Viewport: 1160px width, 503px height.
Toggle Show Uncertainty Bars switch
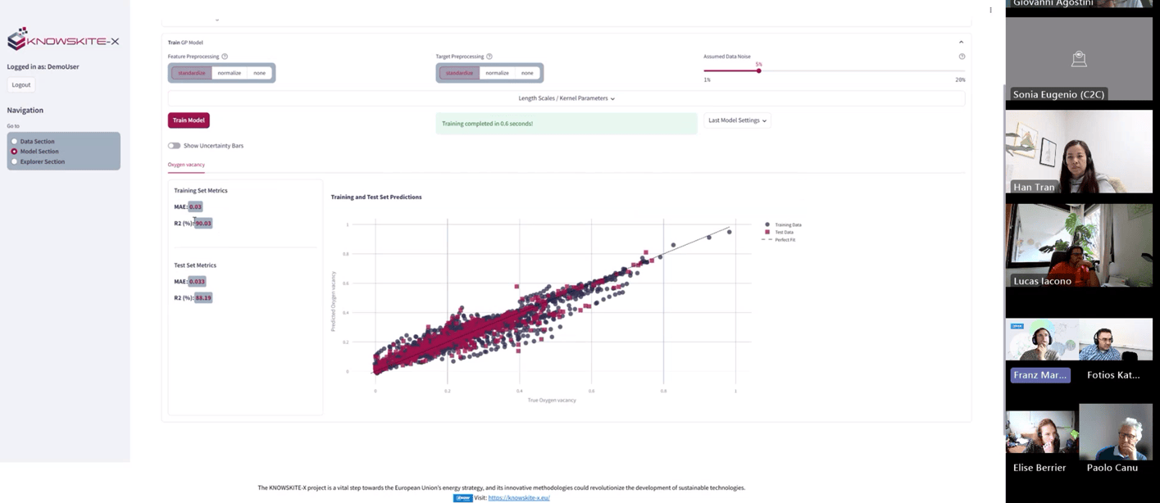click(174, 146)
